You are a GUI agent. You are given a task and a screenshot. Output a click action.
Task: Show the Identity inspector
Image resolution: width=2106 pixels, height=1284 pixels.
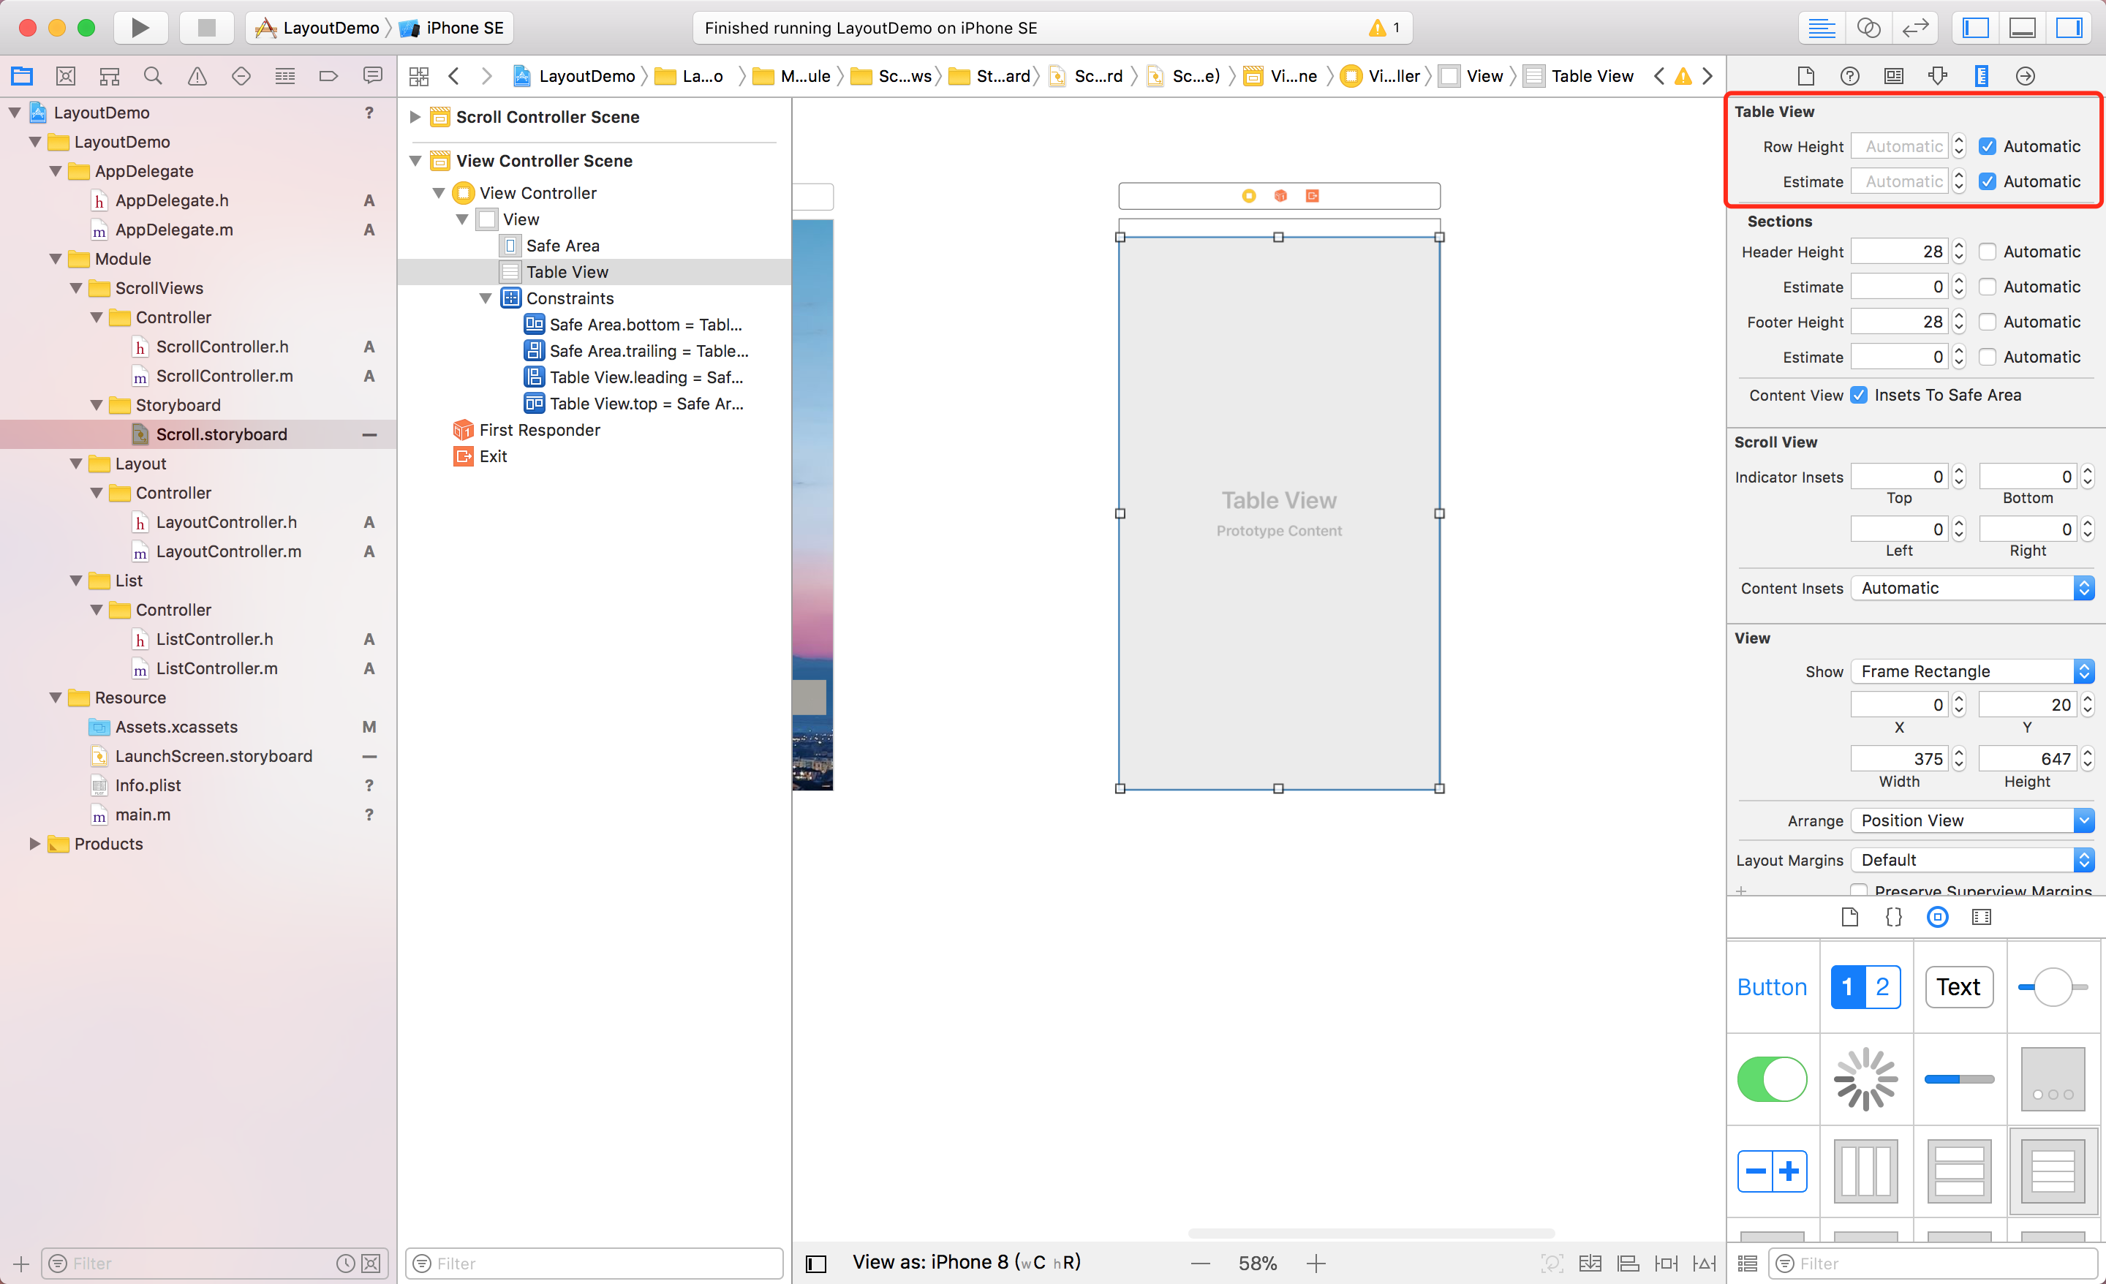click(1893, 76)
